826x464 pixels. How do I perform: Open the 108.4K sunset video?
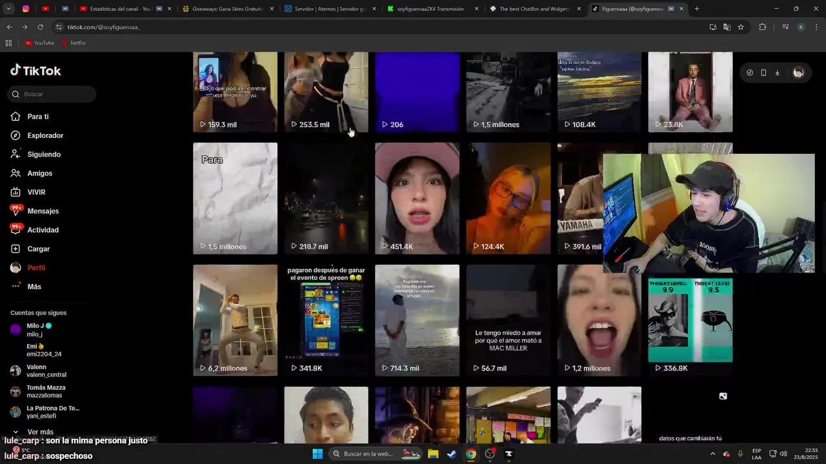[599, 92]
